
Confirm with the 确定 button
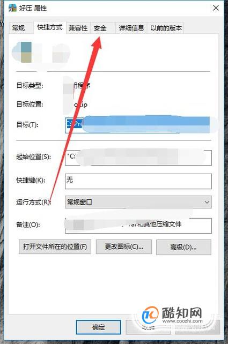coord(98,327)
